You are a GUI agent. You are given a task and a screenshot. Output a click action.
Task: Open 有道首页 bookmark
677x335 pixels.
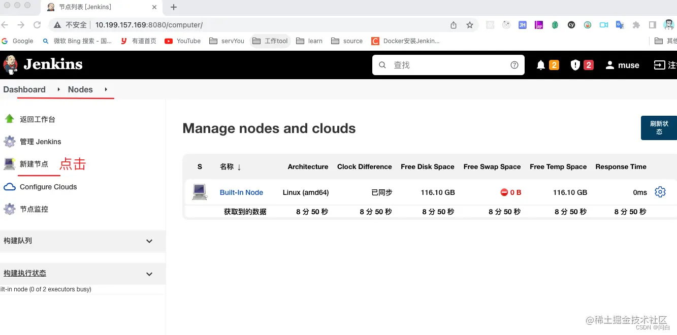pyautogui.click(x=138, y=41)
